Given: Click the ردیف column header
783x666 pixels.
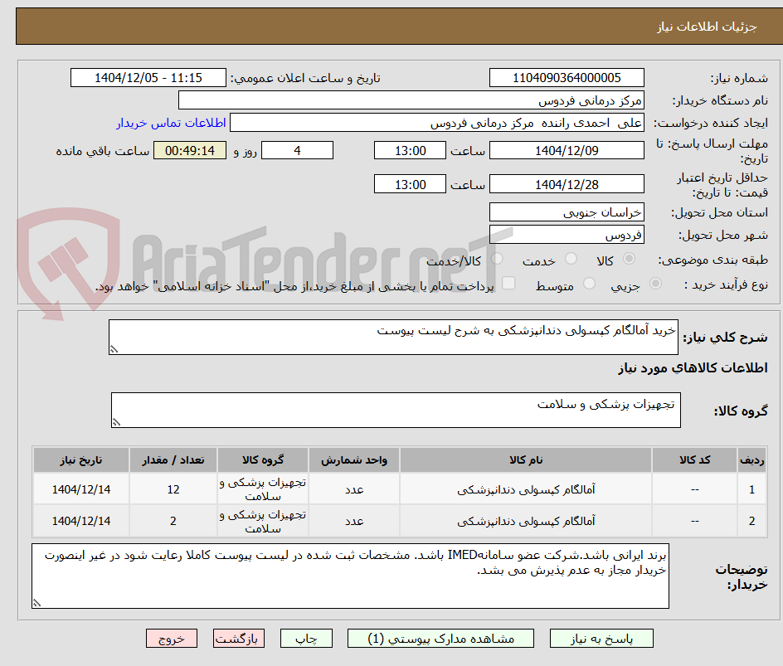Looking at the screenshot, I should click(752, 459).
